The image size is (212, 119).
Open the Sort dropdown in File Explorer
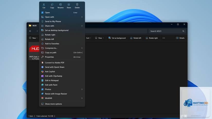coord(89,38)
